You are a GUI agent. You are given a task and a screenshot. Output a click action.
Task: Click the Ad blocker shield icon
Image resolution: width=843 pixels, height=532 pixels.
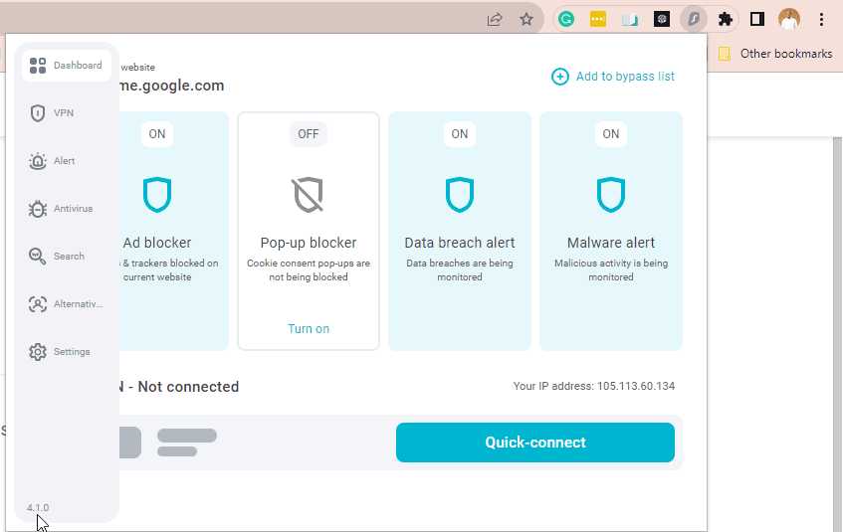(157, 195)
